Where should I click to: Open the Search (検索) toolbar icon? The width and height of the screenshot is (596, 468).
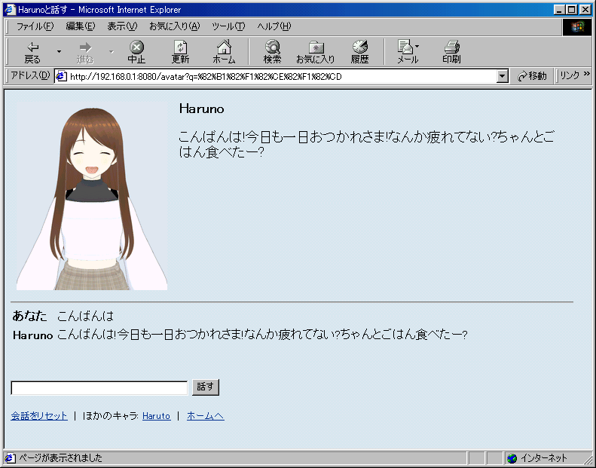273,52
